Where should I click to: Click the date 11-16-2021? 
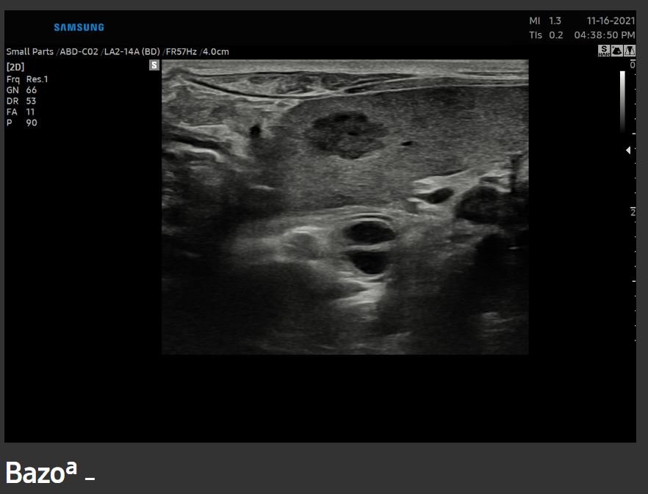click(x=611, y=21)
